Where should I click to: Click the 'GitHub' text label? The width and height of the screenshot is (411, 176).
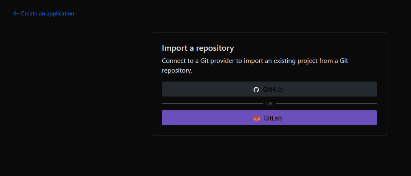point(273,90)
